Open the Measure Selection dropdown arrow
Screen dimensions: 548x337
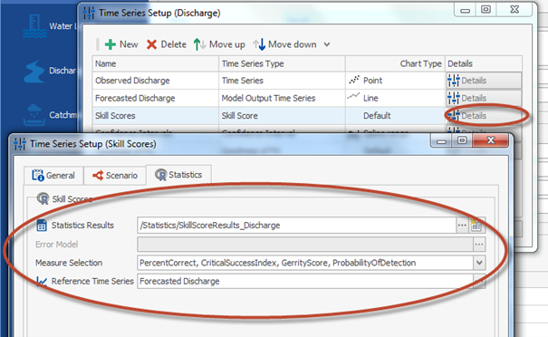[479, 263]
